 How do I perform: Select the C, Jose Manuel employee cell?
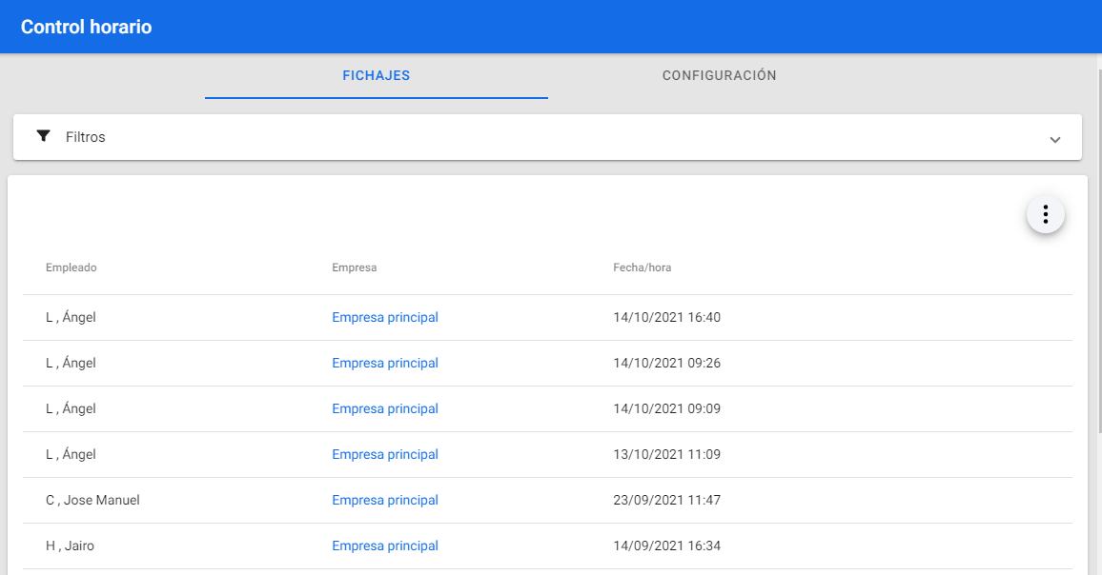coord(92,500)
